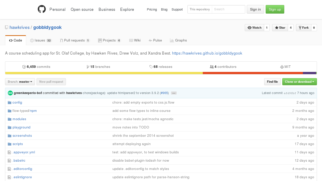Viewport: 322px width, 181px height.
Task: Open the Graphs tab
Action: [x=178, y=40]
